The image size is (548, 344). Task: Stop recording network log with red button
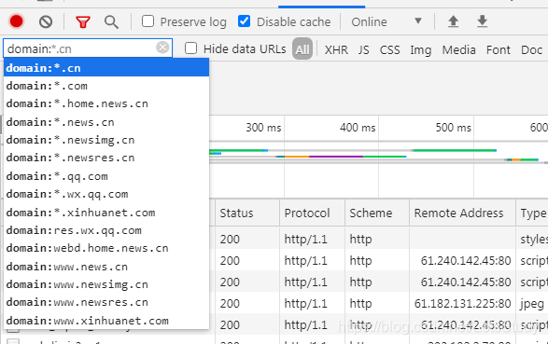click(17, 21)
